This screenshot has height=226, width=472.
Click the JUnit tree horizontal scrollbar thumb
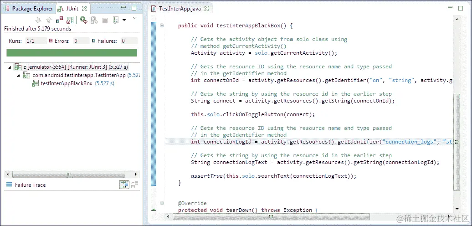(69, 174)
